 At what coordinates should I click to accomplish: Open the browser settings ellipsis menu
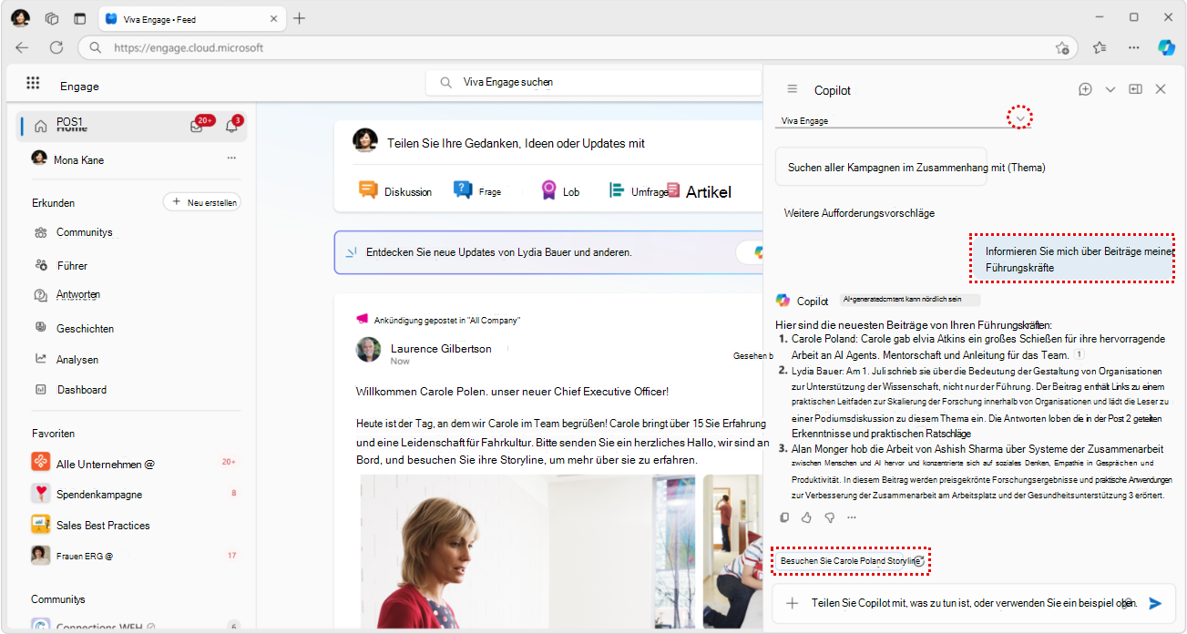[x=1133, y=47]
